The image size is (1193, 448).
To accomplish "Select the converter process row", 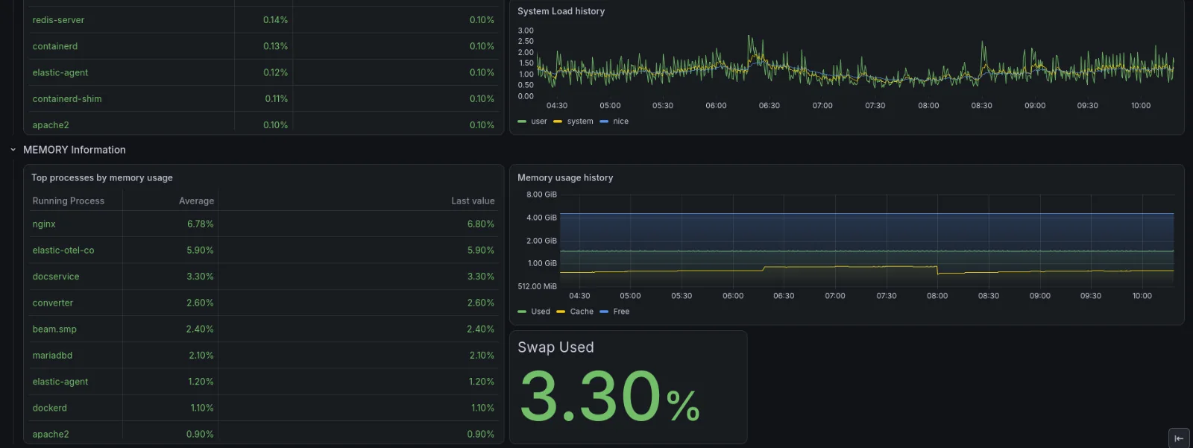I will pyautogui.click(x=264, y=303).
